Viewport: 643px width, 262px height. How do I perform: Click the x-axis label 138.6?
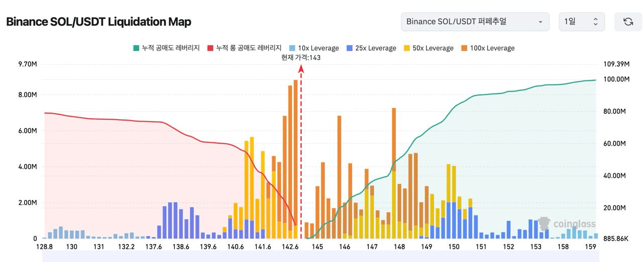(x=181, y=247)
